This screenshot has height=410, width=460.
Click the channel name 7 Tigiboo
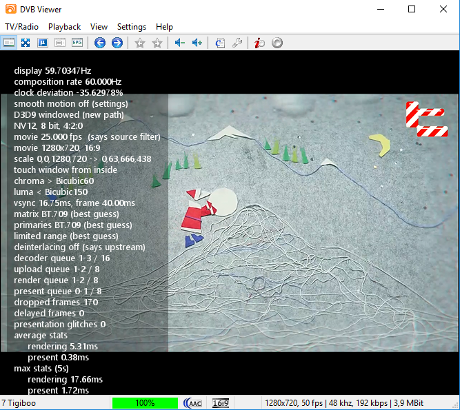pos(19,403)
